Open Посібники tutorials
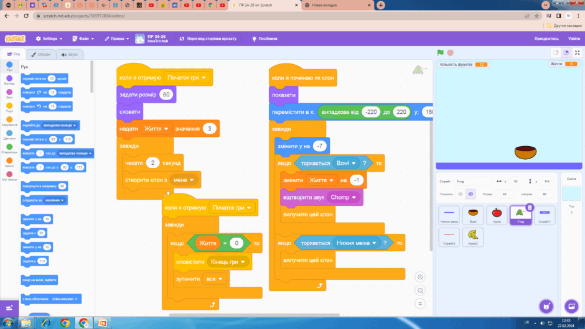This screenshot has height=329, width=585. pyautogui.click(x=264, y=39)
